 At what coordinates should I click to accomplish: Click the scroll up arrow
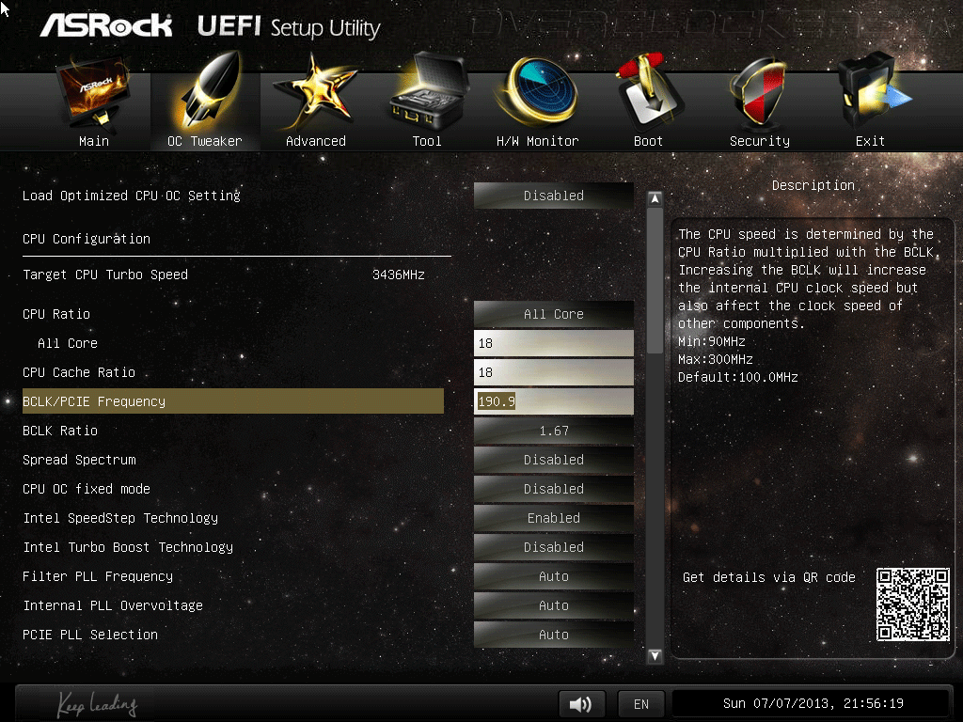click(x=655, y=199)
